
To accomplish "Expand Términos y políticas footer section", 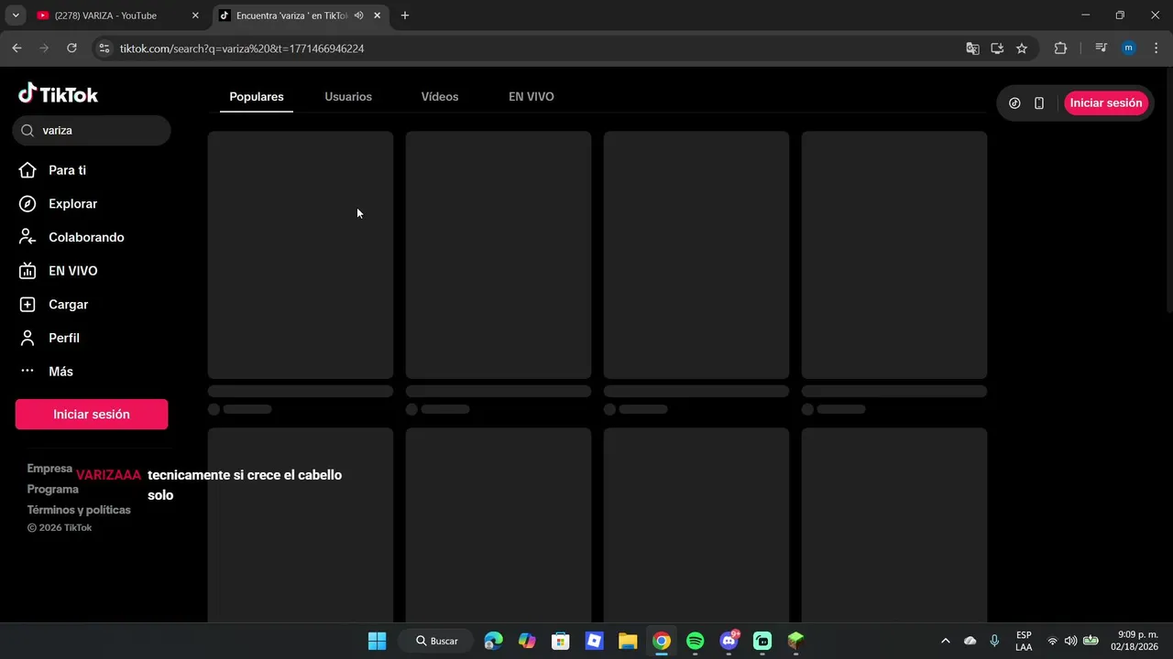I will click(79, 510).
